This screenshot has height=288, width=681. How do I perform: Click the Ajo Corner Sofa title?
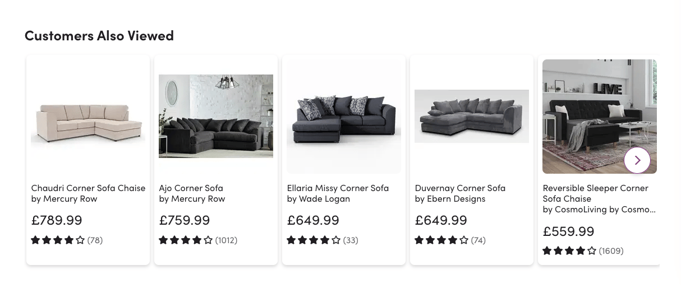(x=191, y=188)
